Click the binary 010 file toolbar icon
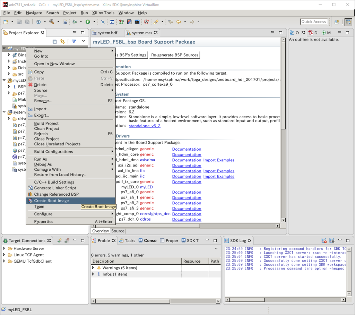355x315 pixels. [65, 22]
